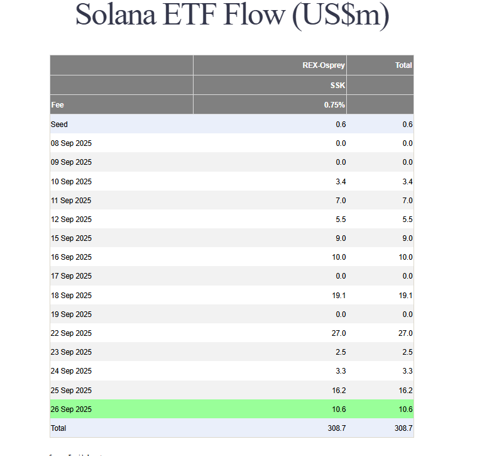Click the 10.0 value in Total column
Screen dimensions: 504x456
tap(405, 257)
